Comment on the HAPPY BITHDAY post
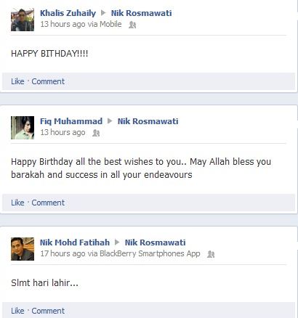The height and width of the screenshot is (318, 298). click(x=48, y=81)
